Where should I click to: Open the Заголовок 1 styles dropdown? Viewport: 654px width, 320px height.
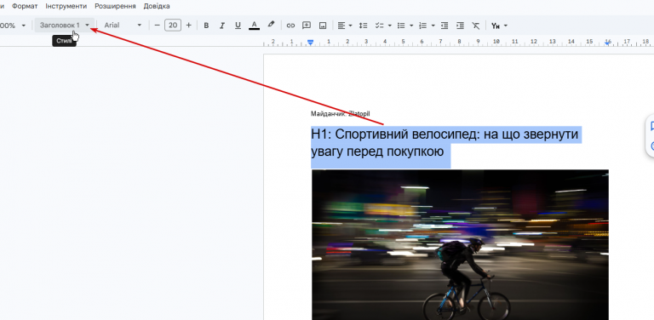[x=64, y=26]
